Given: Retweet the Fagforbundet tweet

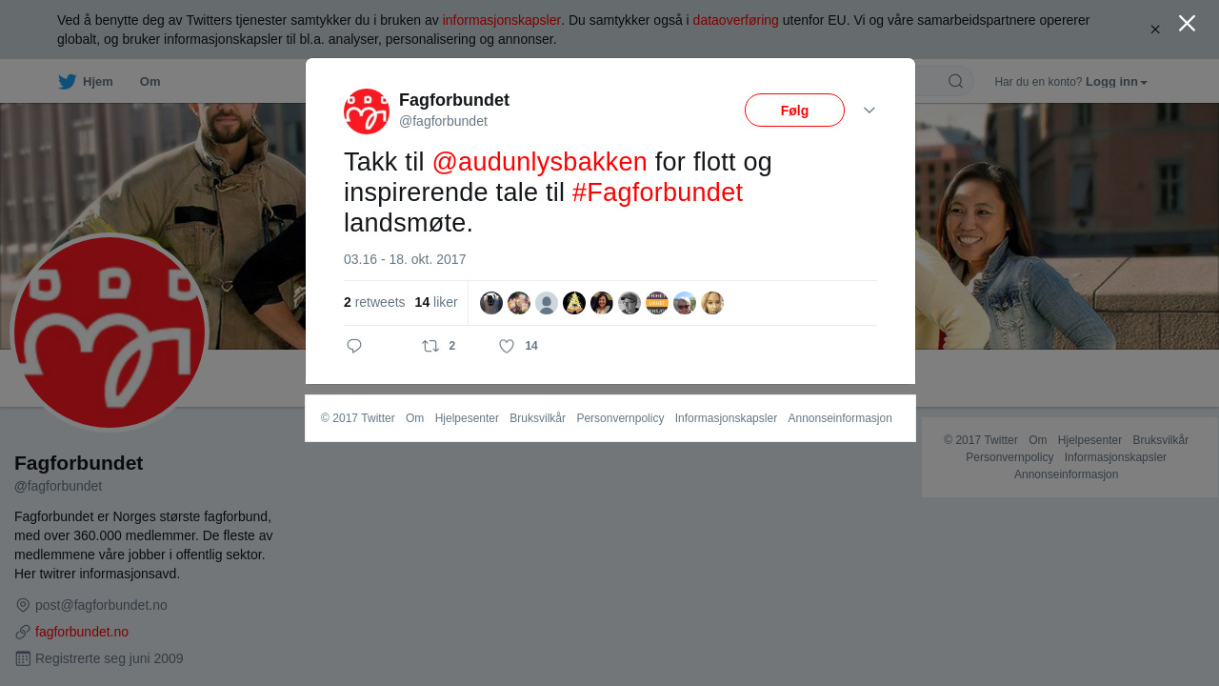Looking at the screenshot, I should coord(430,346).
